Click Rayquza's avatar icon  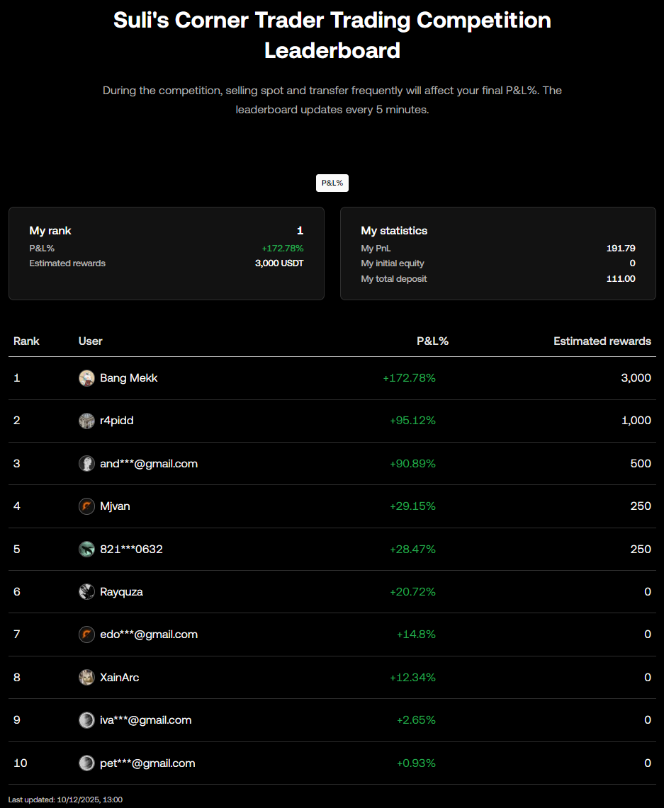(86, 592)
